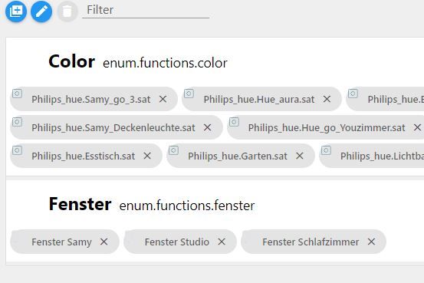Remove Fenster Samy from Fenster enum
This screenshot has height=283, width=424.
coord(104,242)
